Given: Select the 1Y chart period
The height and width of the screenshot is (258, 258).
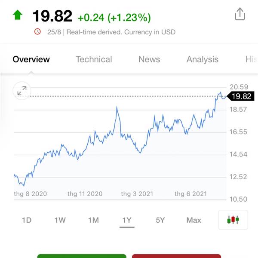Looking at the screenshot, I should click(127, 220).
